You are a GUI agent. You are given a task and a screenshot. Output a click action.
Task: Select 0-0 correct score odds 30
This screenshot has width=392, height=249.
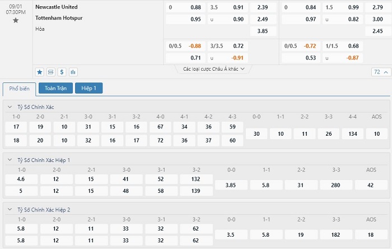tap(256, 133)
